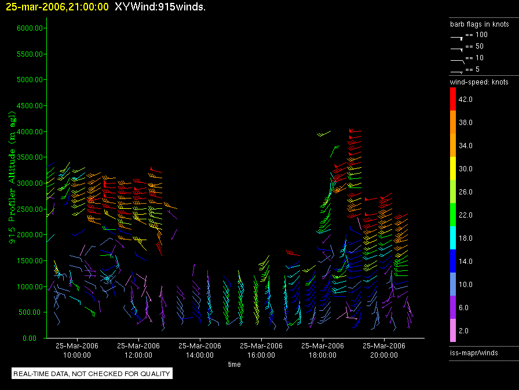The width and height of the screenshot is (519, 390).
Task: Click the 34.0 colorbar value label
Action: [x=465, y=146]
